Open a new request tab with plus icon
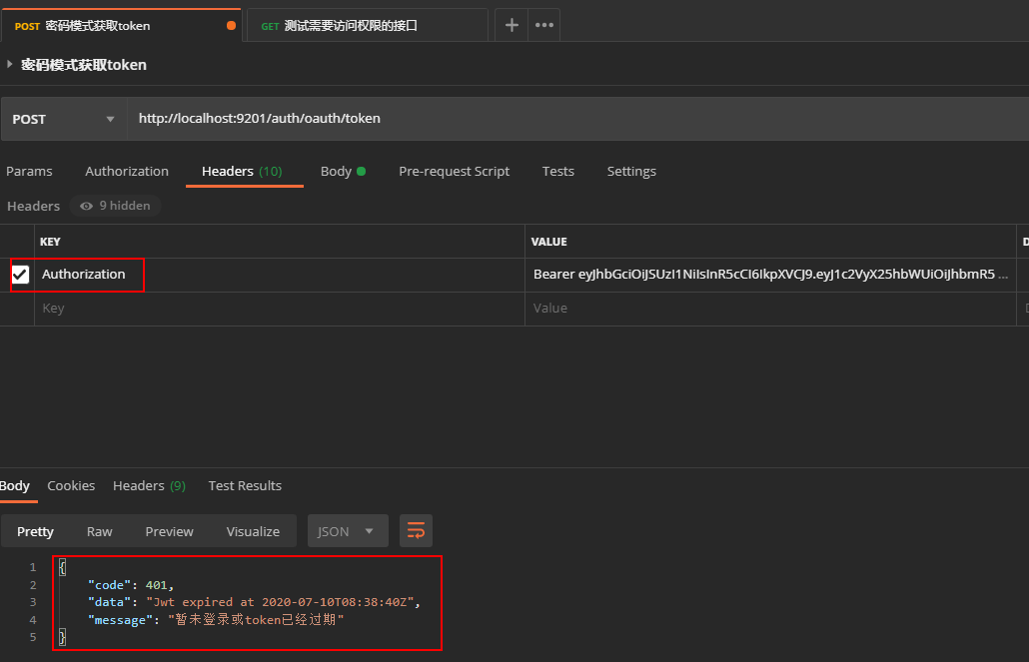The height and width of the screenshot is (662, 1029). click(512, 25)
